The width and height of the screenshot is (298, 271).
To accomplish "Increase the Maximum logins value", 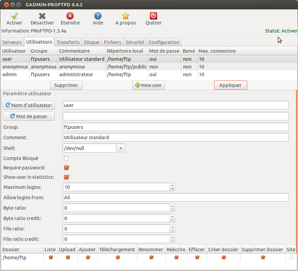I will coord(172,185).
